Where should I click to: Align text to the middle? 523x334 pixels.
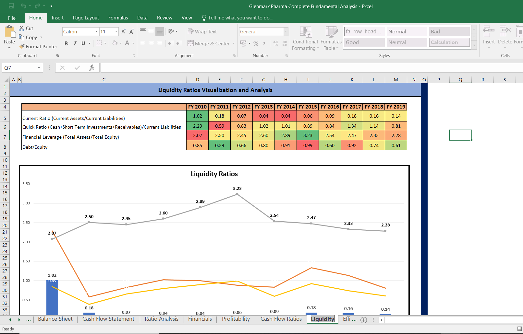click(151, 31)
